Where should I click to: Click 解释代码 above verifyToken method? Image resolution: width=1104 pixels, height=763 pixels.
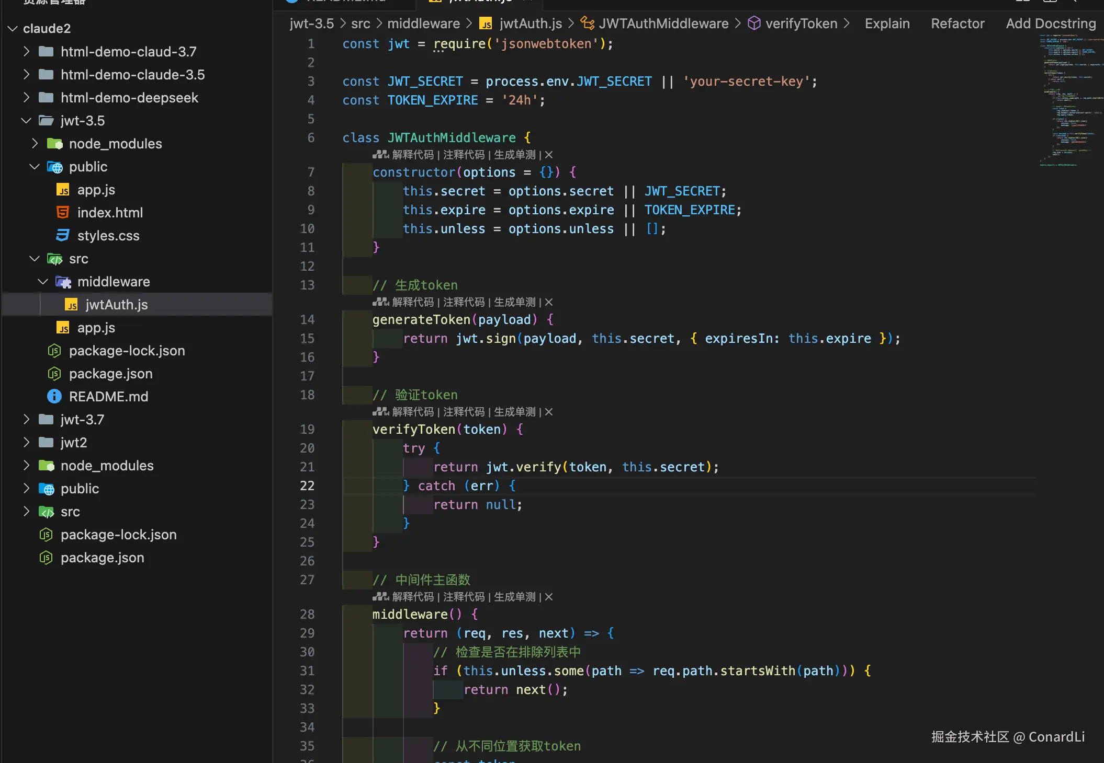coord(413,412)
